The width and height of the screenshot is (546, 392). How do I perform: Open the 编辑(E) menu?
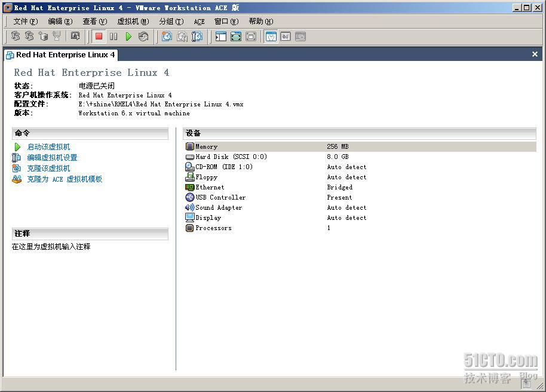[x=60, y=22]
